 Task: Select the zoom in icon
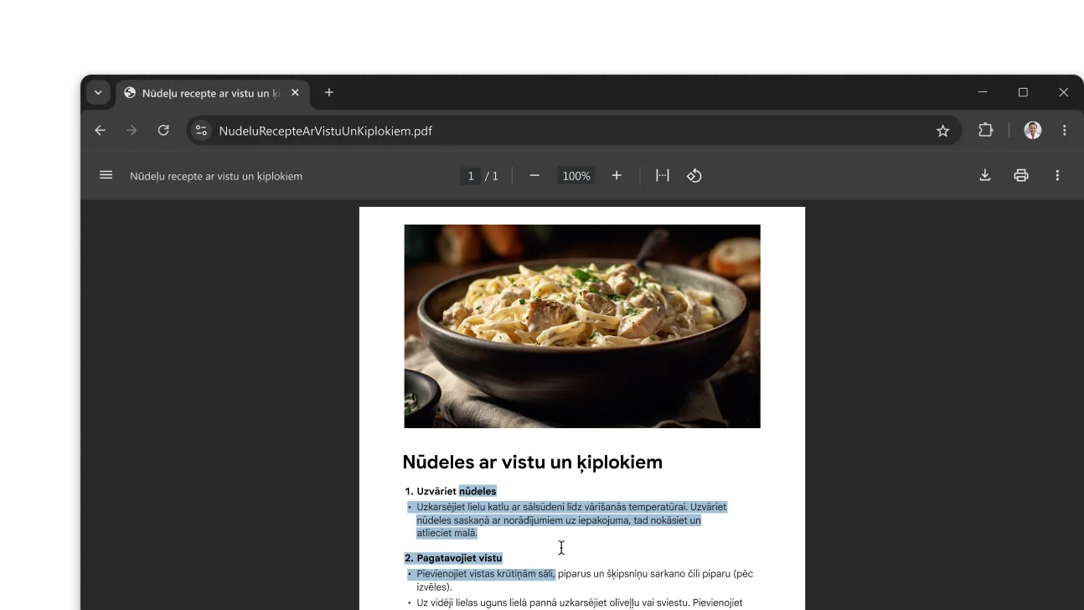pos(617,175)
